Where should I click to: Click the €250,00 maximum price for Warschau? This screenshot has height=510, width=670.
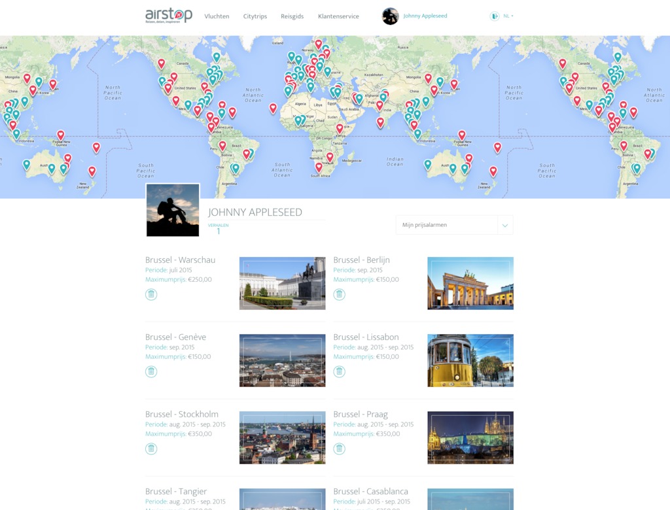[200, 279]
